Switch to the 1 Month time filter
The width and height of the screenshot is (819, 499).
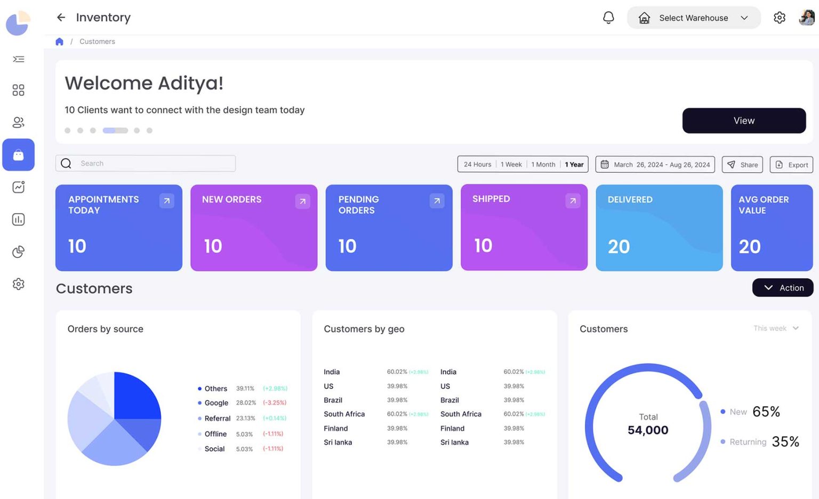tap(543, 164)
